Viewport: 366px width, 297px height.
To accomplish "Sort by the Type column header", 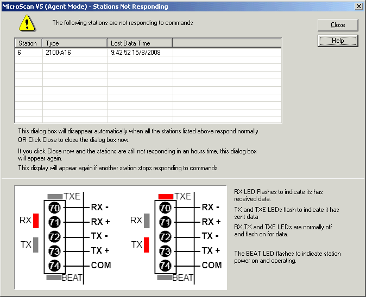I will (x=75, y=43).
